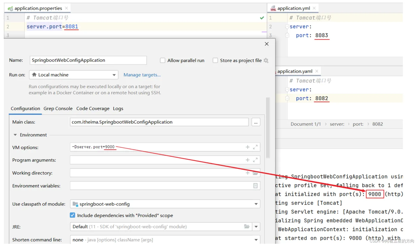Viewport: 417px width, 245px height.
Task: Click the Main class input field
Action: pos(159,122)
